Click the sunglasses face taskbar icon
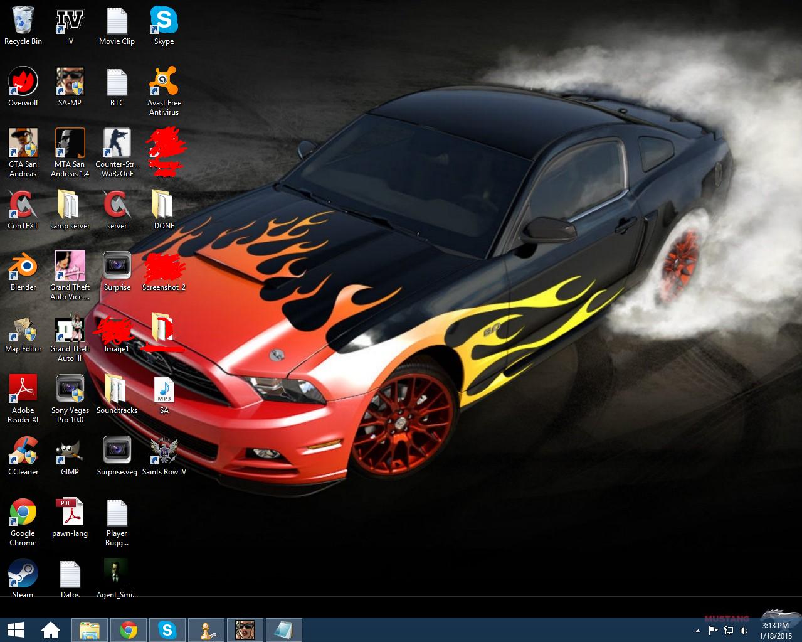Viewport: 802px width, 642px height. (x=245, y=630)
